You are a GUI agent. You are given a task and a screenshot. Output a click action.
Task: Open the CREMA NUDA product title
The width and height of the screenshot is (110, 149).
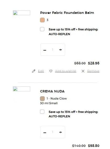pyautogui.click(x=52, y=91)
